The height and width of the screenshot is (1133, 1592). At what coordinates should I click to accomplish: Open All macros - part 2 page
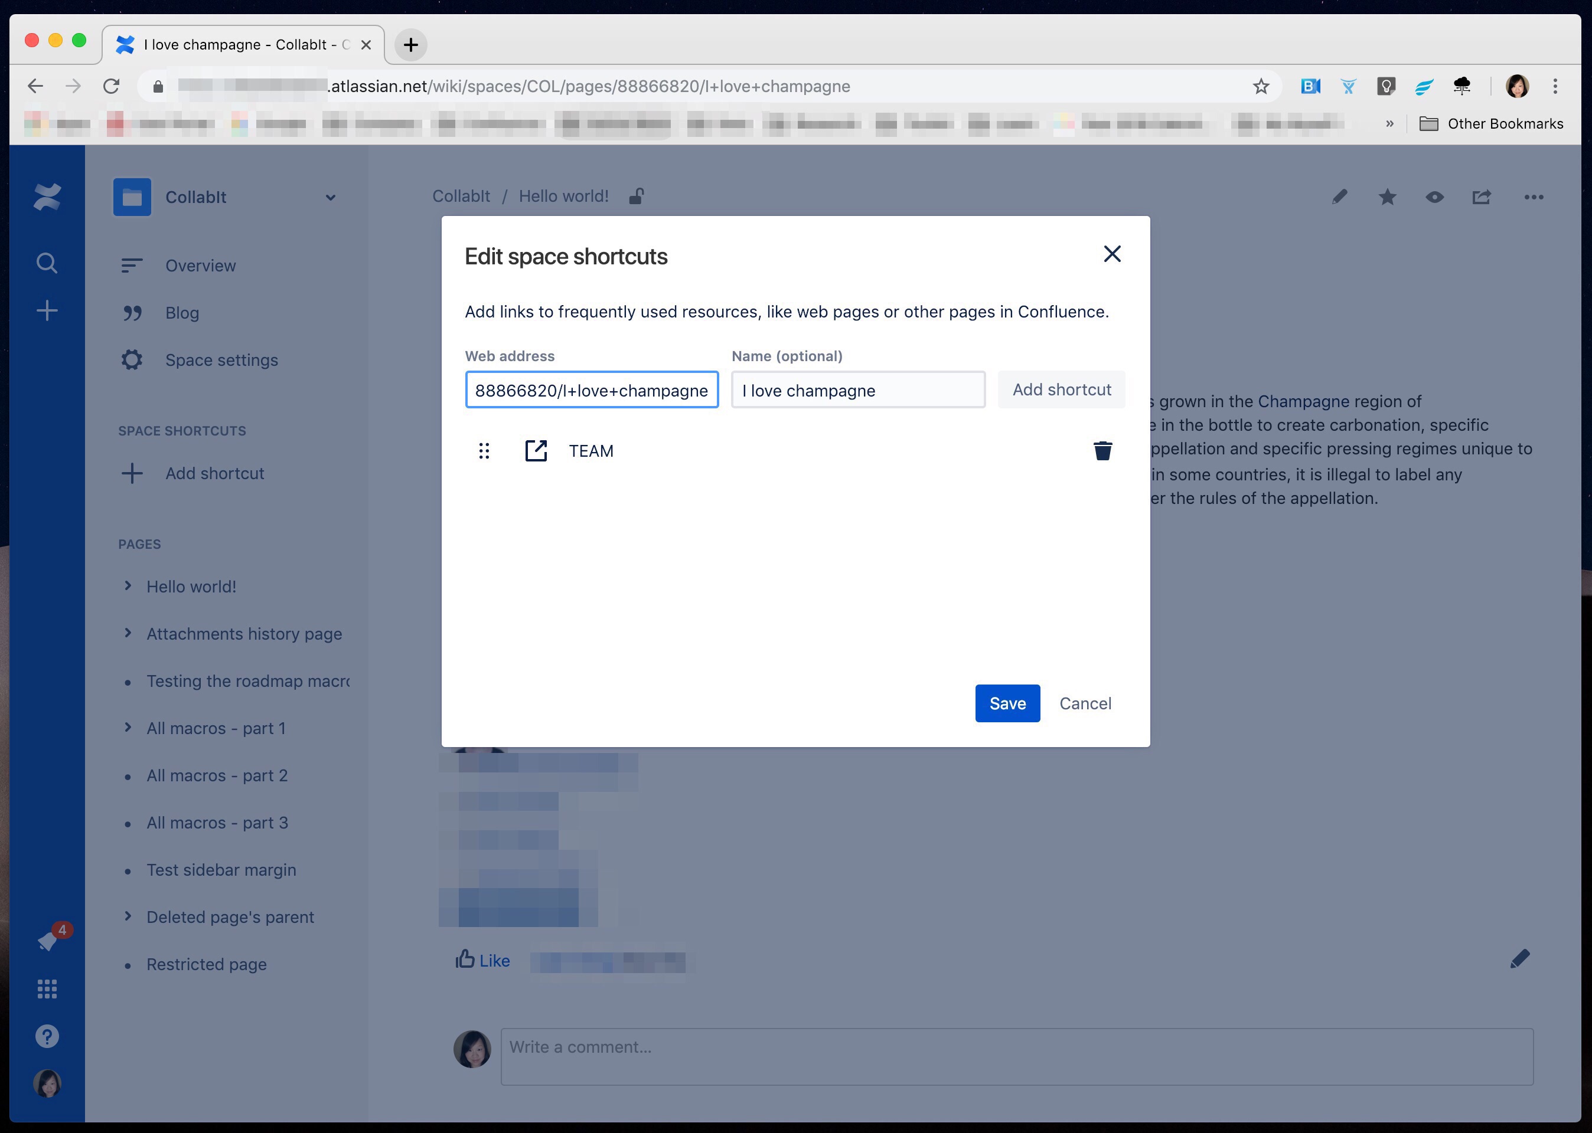pos(217,775)
